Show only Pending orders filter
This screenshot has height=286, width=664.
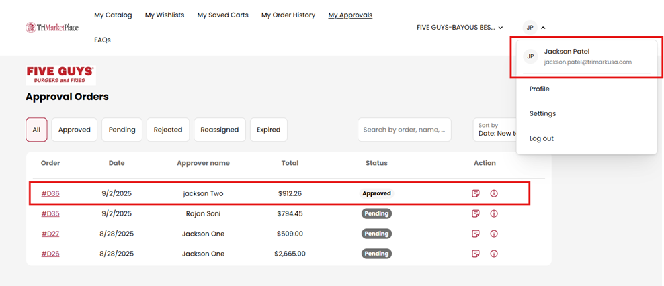(x=122, y=130)
